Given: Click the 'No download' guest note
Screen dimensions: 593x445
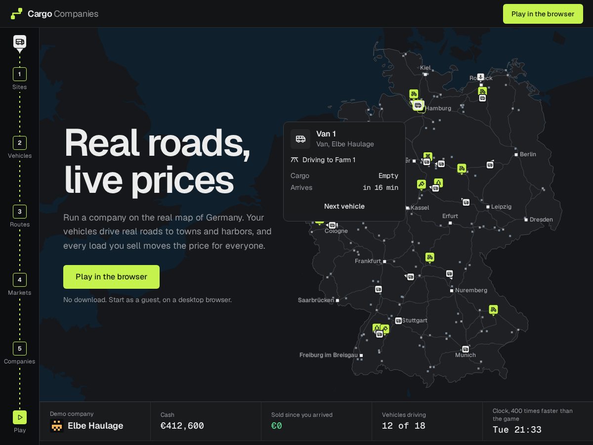Looking at the screenshot, I should [147, 300].
